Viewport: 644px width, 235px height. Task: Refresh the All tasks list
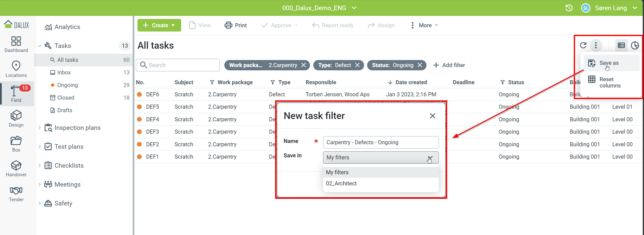[583, 45]
